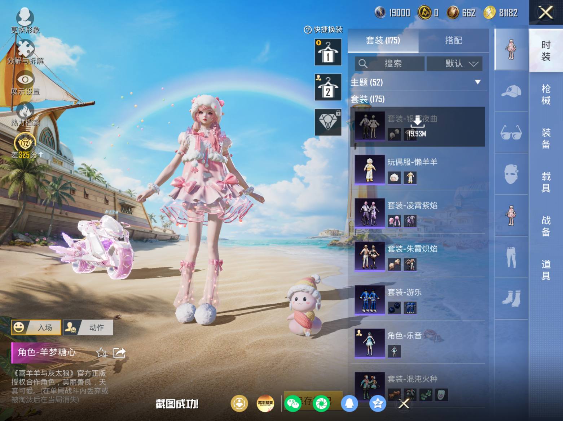Select quick wardrobe slot 2
The width and height of the screenshot is (563, 421).
tap(328, 87)
